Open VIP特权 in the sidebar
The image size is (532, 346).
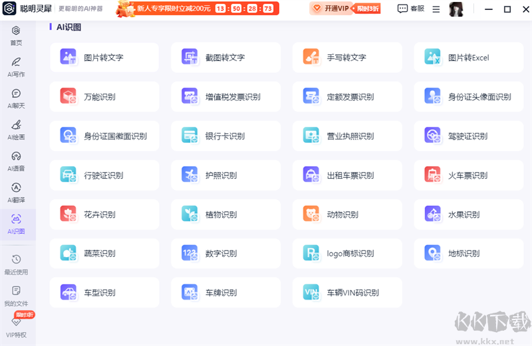pyautogui.click(x=16, y=327)
